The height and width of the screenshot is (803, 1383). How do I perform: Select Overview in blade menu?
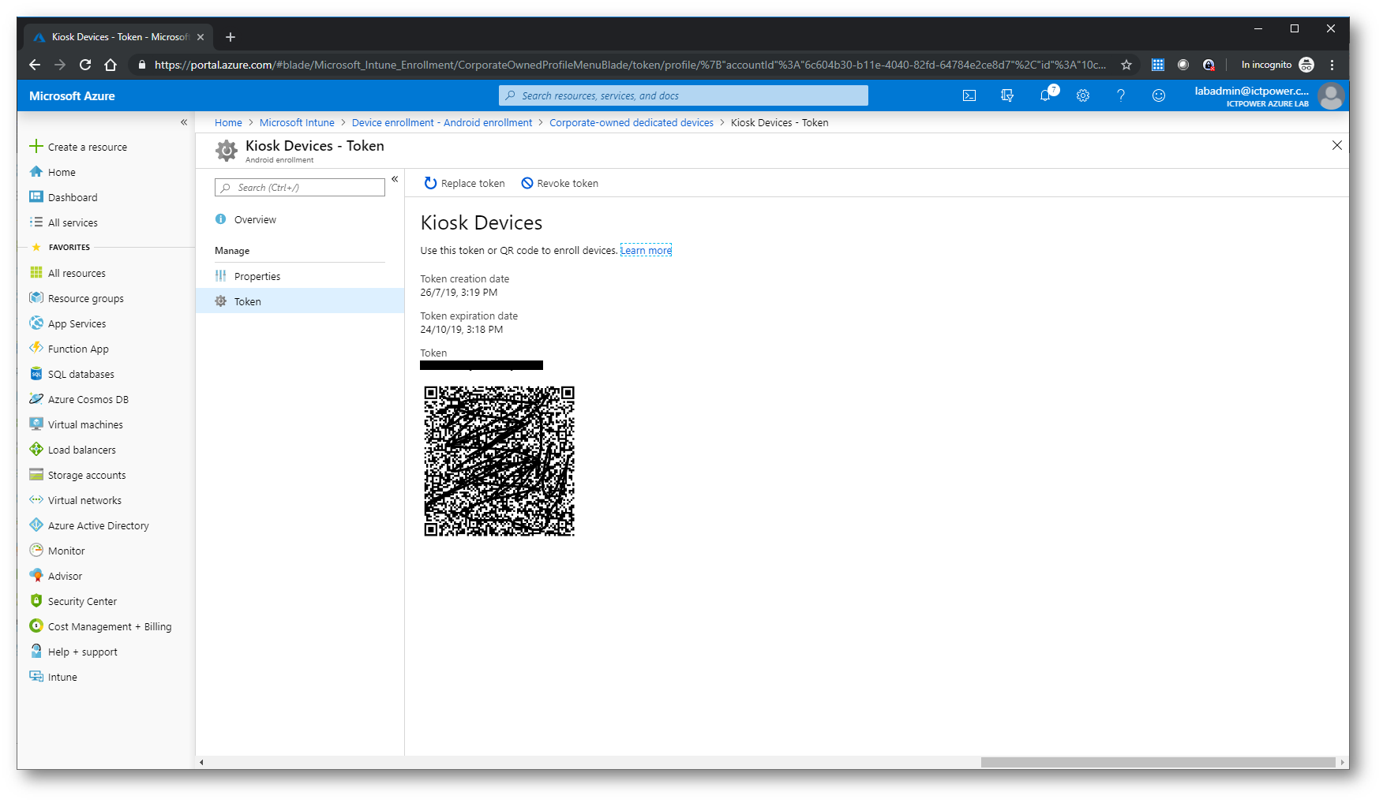point(300,219)
